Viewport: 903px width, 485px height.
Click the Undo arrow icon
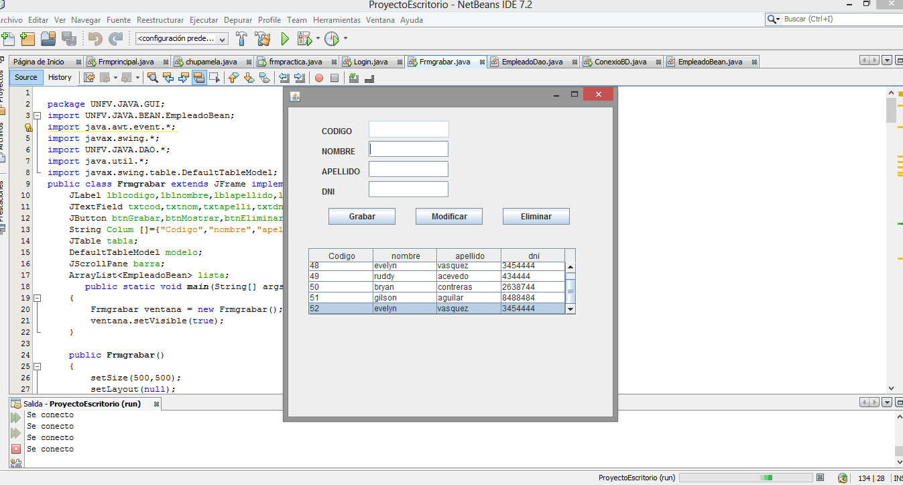click(x=95, y=39)
